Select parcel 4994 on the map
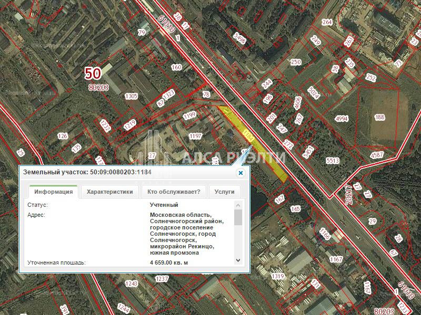 point(342,119)
